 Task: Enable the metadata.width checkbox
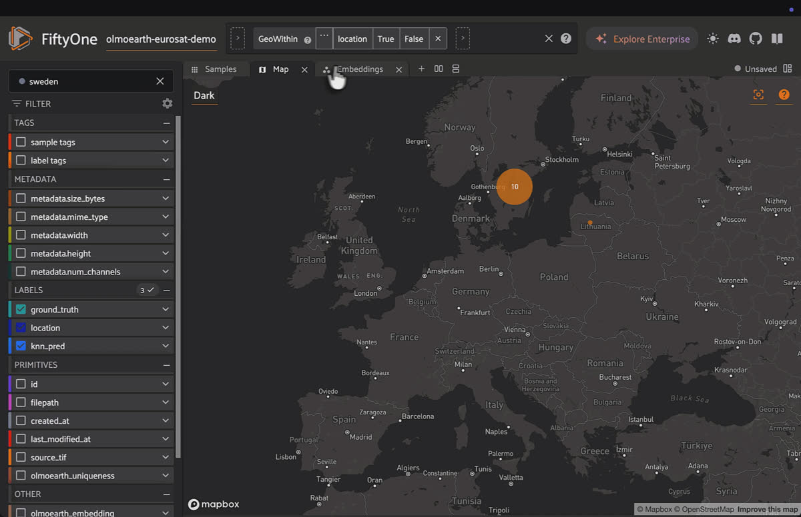pos(21,235)
